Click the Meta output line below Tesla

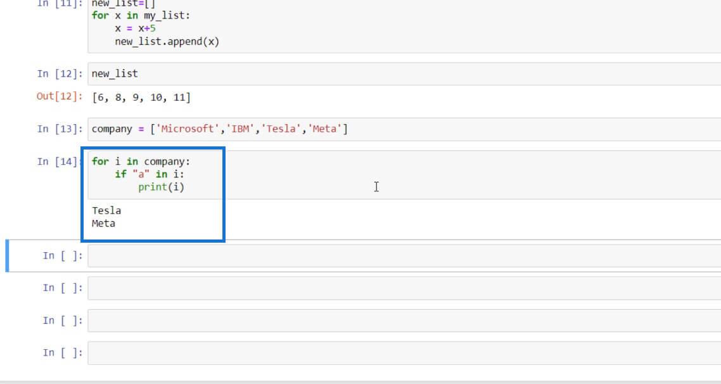point(103,223)
